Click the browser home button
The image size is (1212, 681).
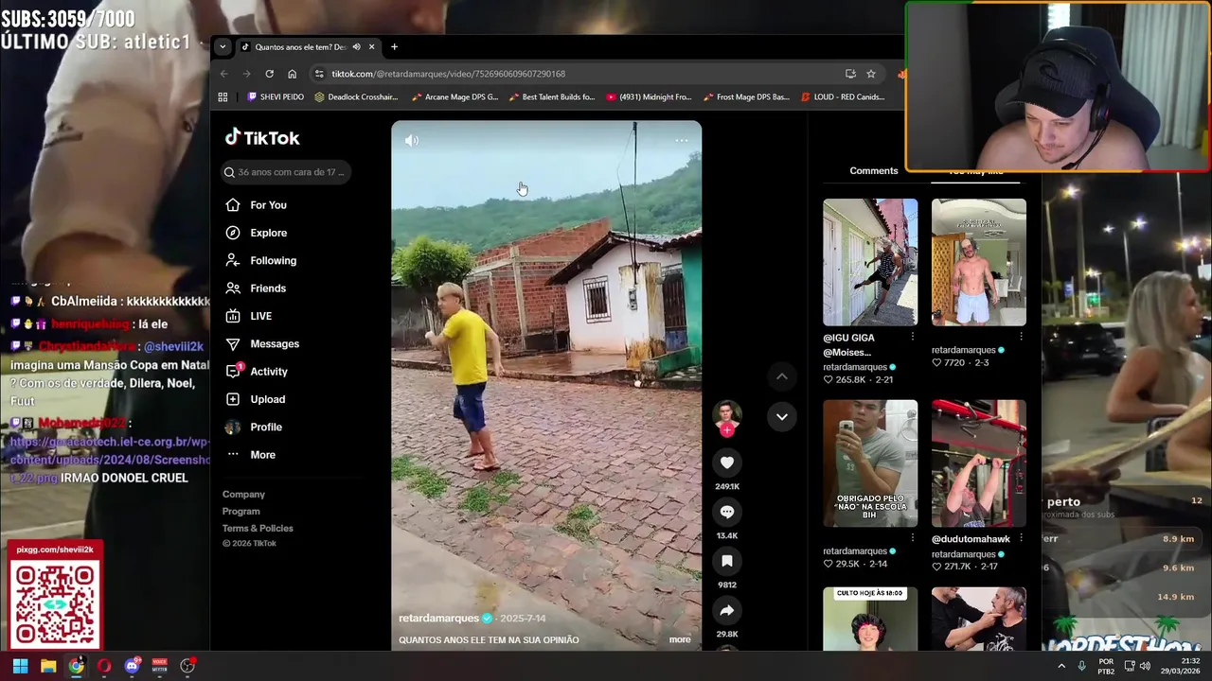pyautogui.click(x=293, y=74)
